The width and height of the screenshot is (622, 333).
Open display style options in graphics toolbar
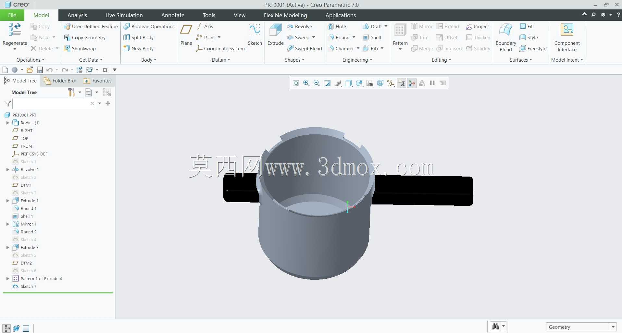click(348, 83)
